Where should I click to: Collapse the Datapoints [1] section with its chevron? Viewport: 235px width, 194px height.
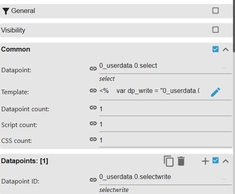[226, 161]
